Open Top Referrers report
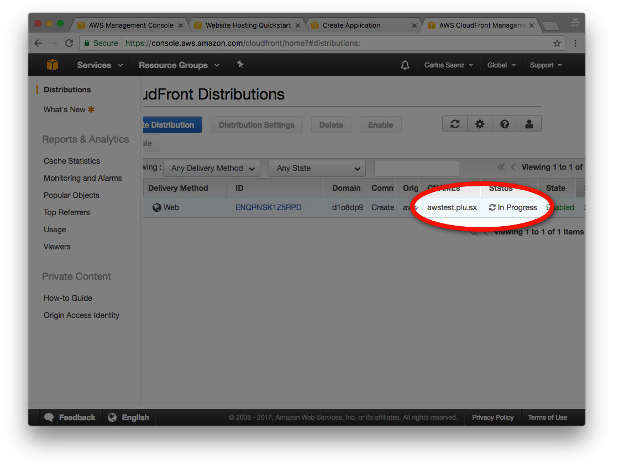Image resolution: width=619 pixels, height=475 pixels. coord(67,212)
